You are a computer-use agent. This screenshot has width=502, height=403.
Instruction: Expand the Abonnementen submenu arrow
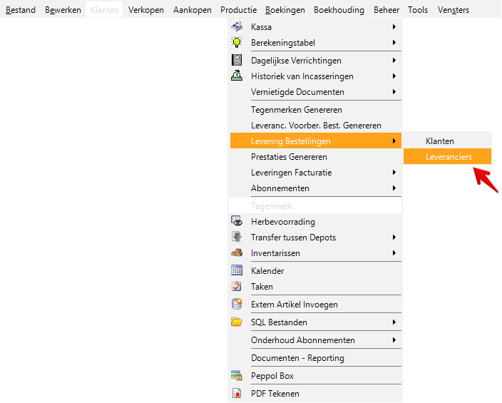394,188
